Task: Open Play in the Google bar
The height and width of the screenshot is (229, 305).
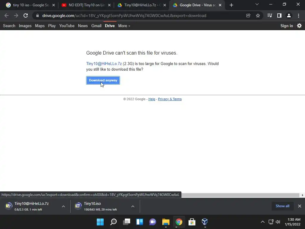Action: [52, 26]
